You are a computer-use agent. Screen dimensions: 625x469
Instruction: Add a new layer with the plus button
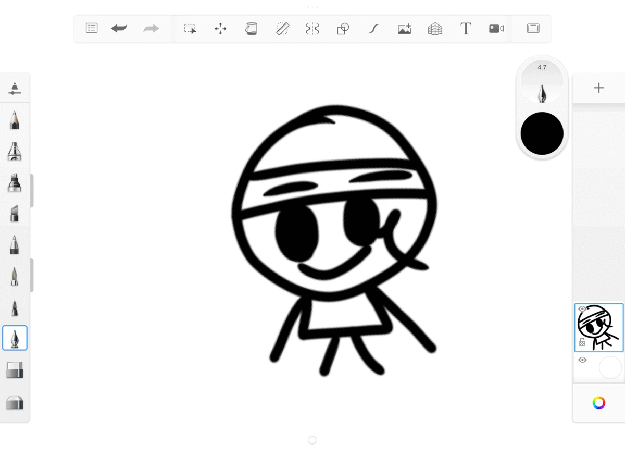(x=598, y=88)
